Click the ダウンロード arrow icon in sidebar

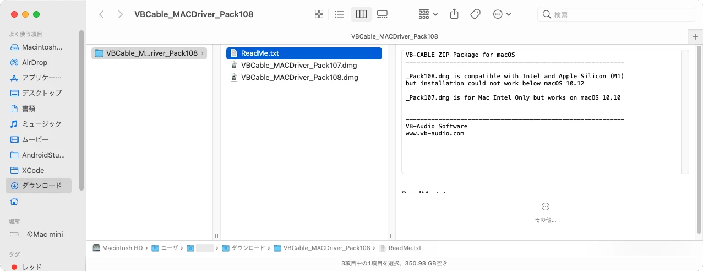coord(14,186)
